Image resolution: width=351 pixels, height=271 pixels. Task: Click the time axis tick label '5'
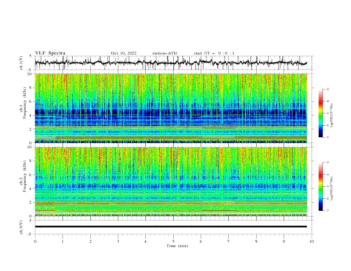[173, 241]
